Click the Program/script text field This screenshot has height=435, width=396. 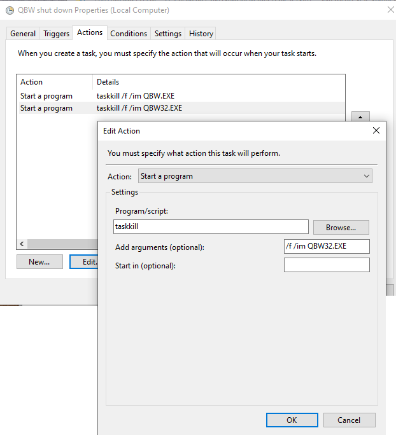[x=211, y=226]
